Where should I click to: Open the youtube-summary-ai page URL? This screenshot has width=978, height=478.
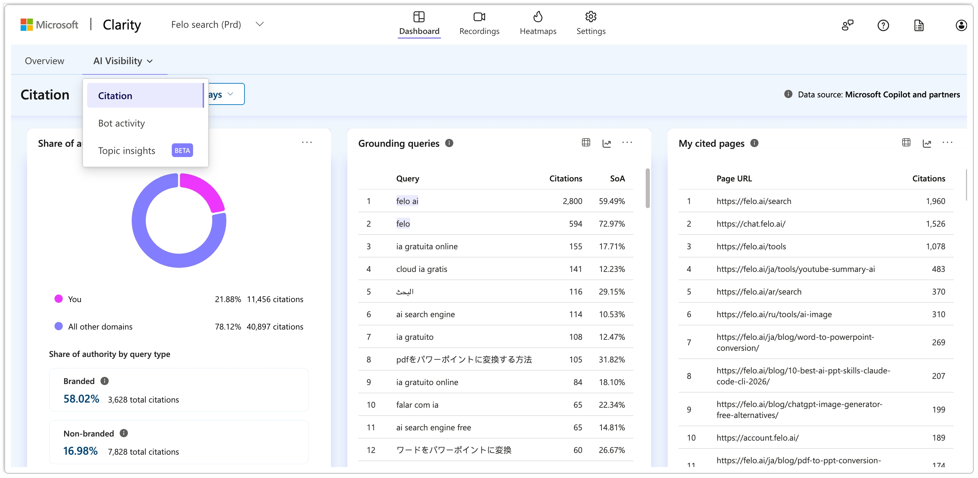(795, 269)
